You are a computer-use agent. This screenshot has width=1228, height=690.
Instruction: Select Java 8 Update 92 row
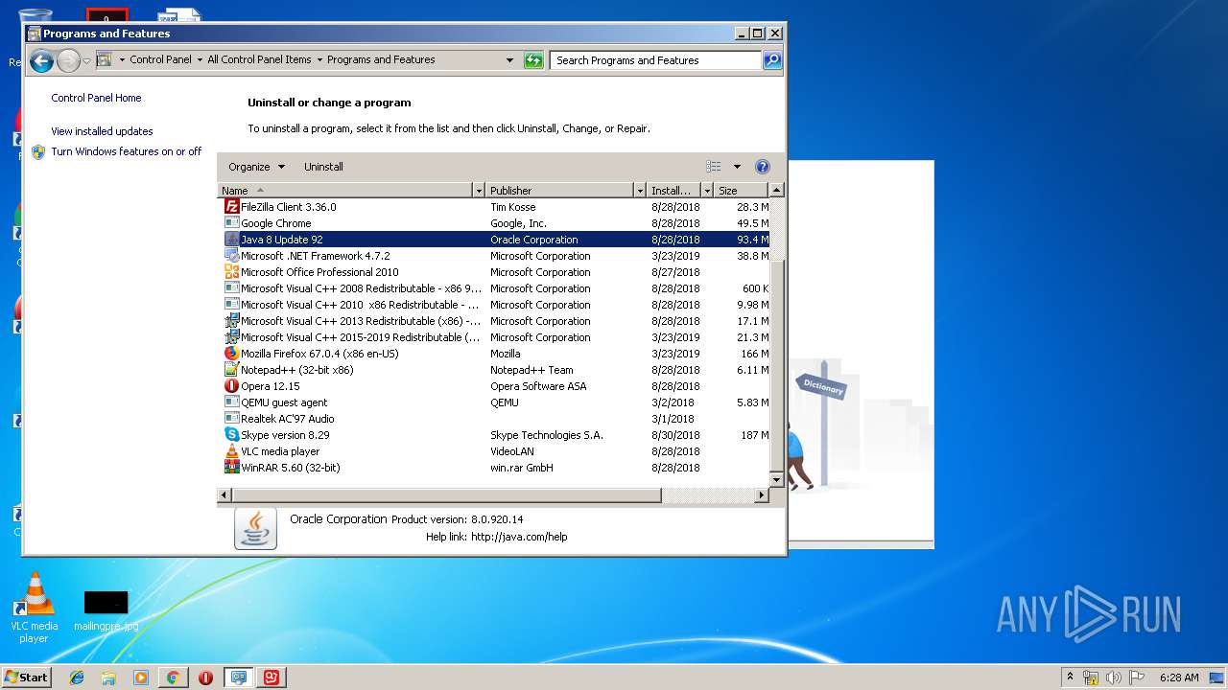(494, 240)
